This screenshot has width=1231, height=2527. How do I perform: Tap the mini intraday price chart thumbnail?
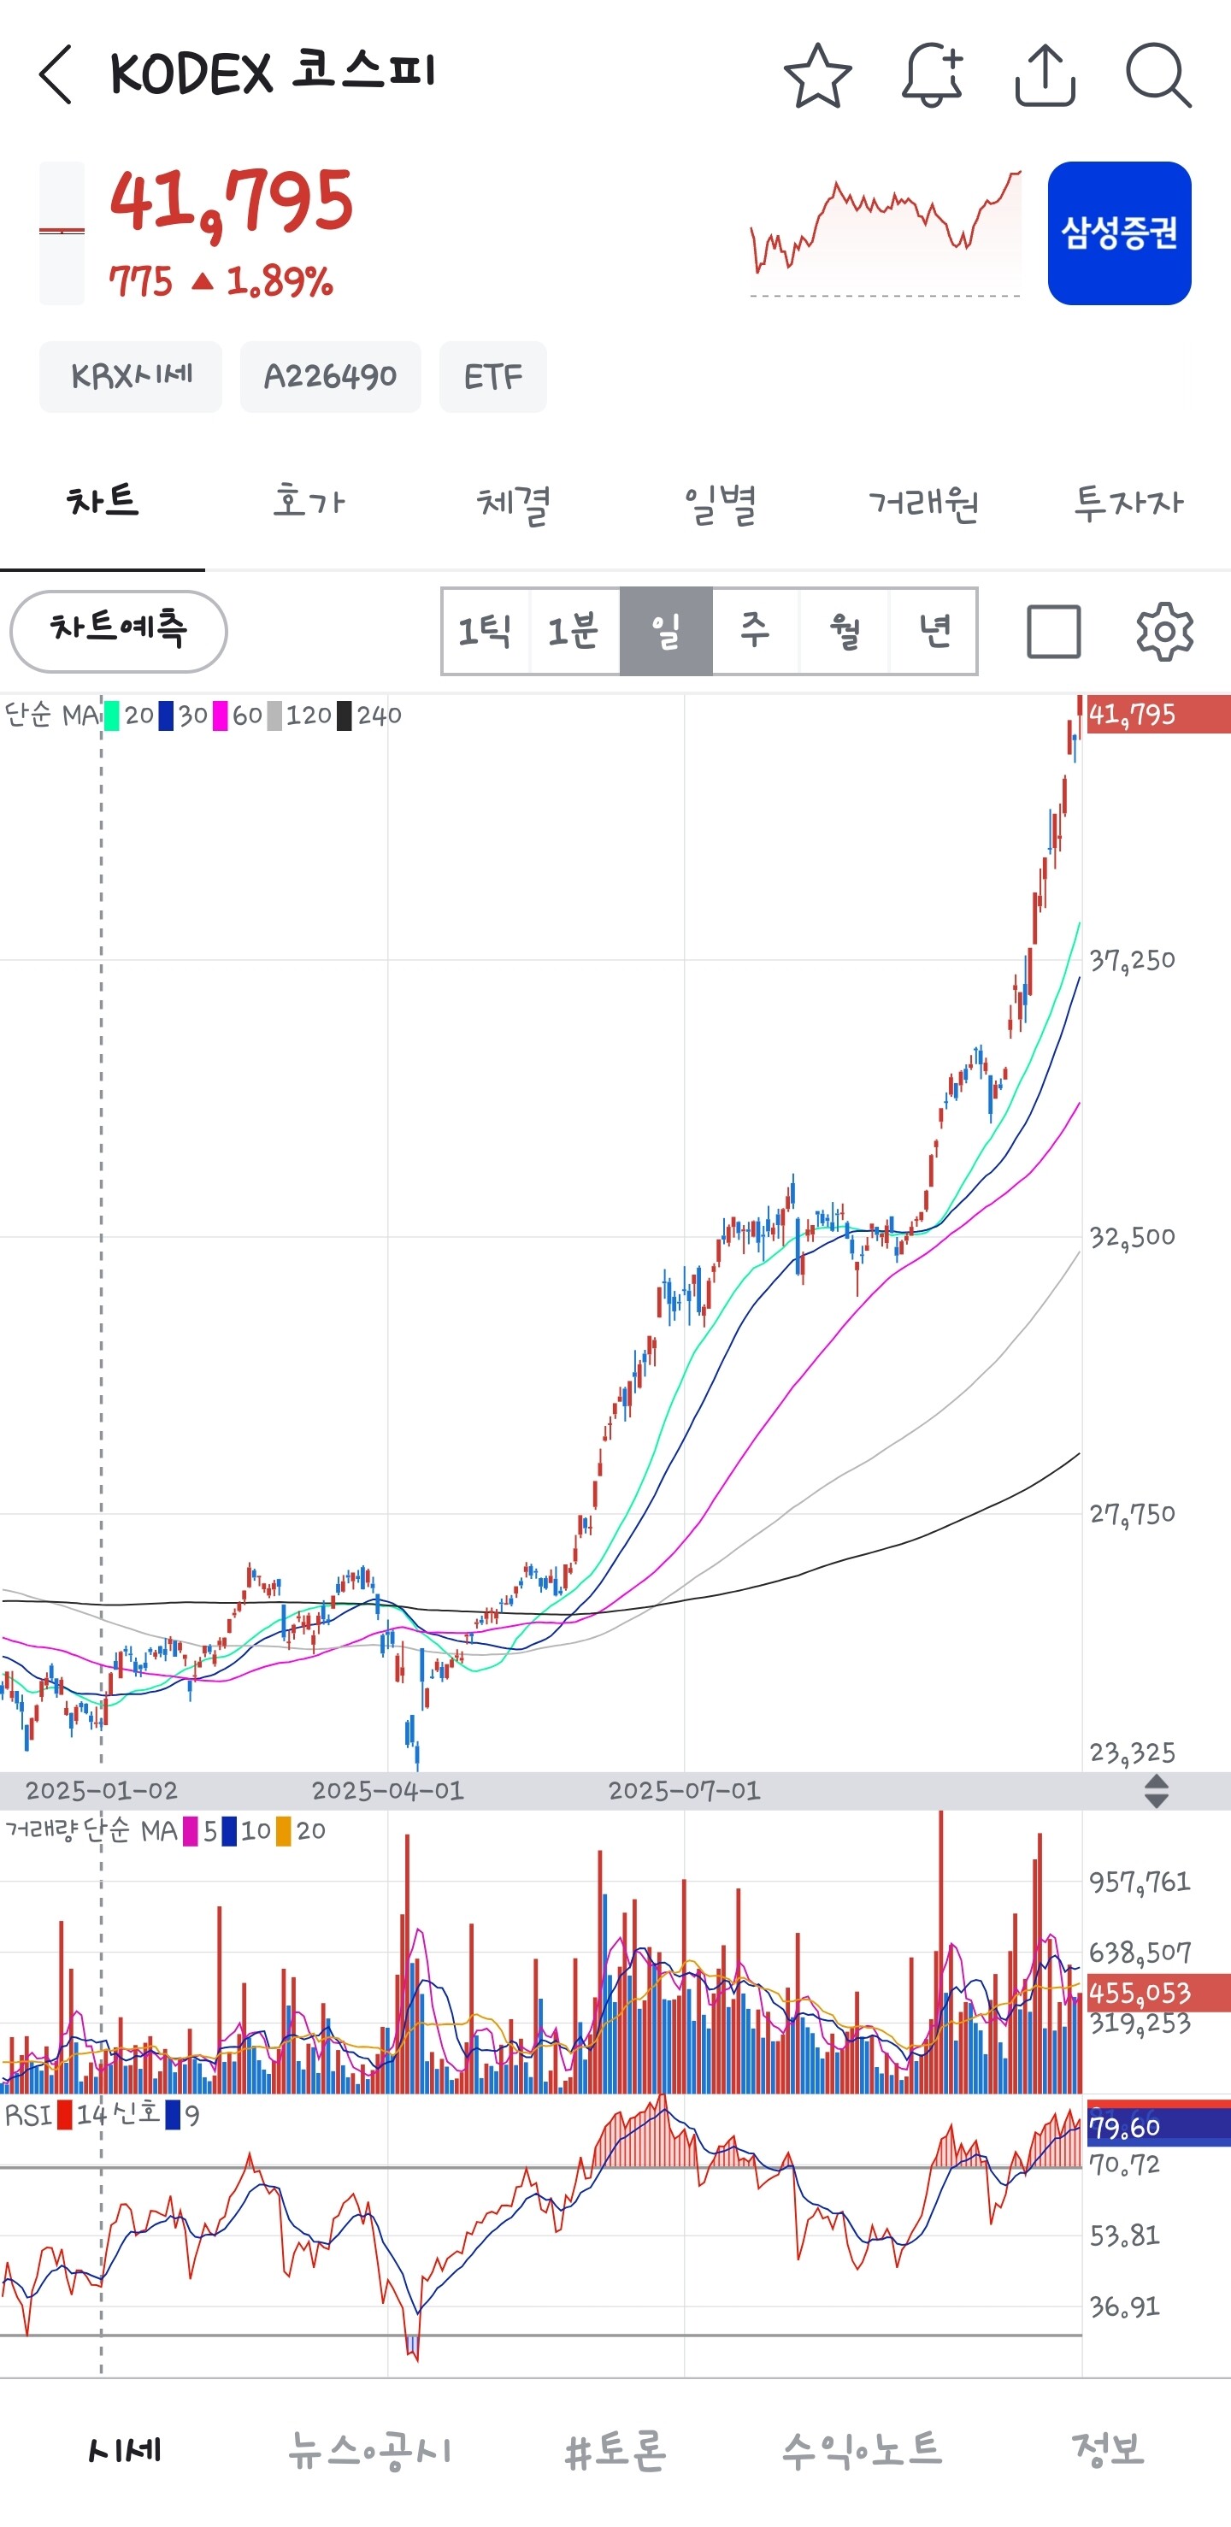click(x=886, y=233)
